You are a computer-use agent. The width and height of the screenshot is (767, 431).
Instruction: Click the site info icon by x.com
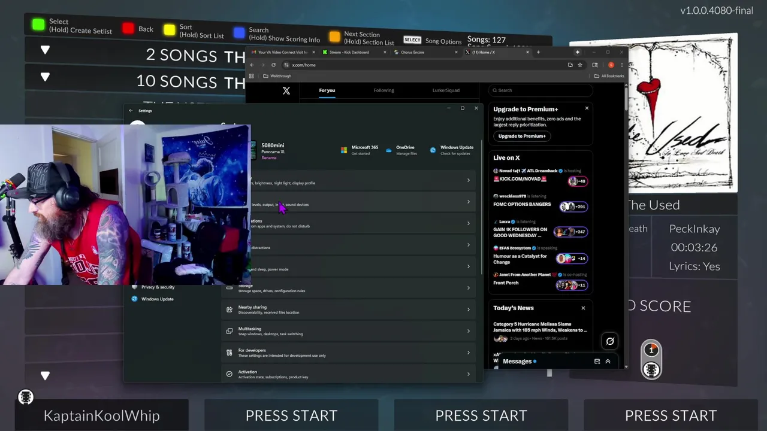coord(286,65)
